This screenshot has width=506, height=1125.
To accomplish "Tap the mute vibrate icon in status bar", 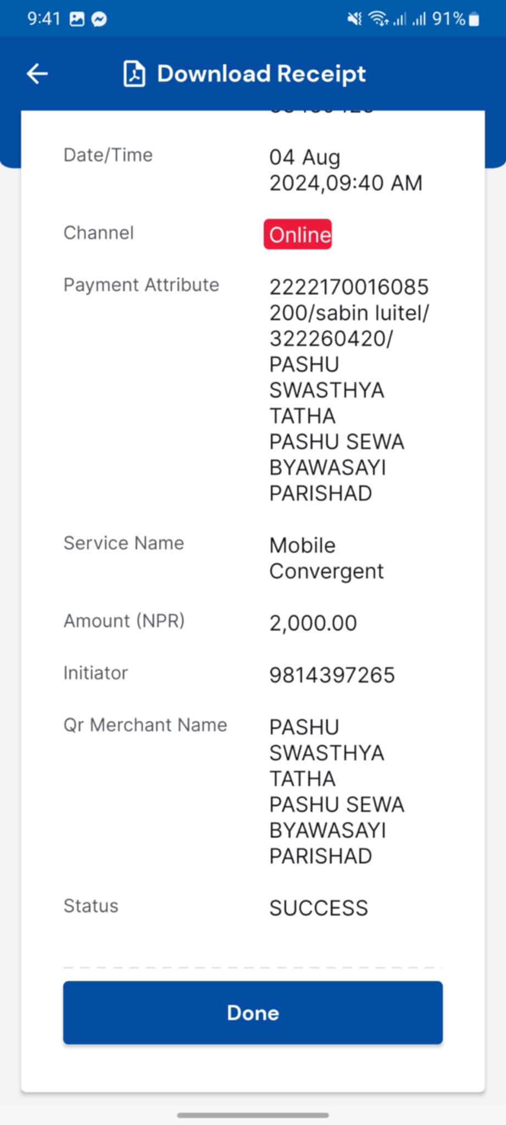I will coord(354,19).
